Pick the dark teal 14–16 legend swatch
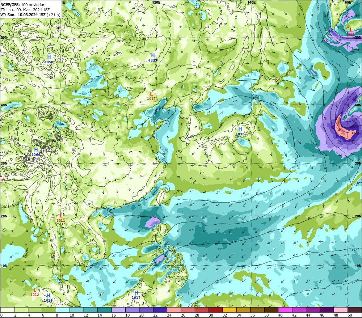The height and width of the screenshot is (318, 362). click(x=105, y=310)
